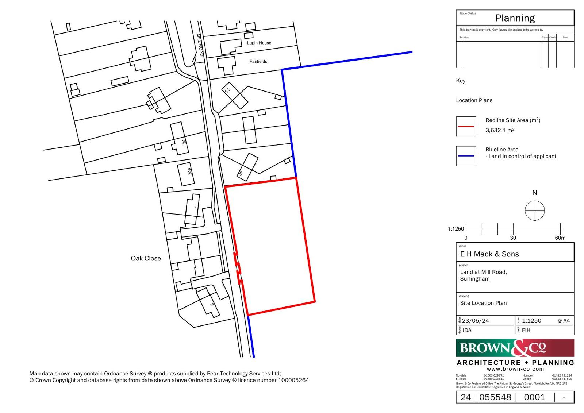Select the Oak Close street label
Image resolution: width=584 pixels, height=413 pixels.
point(146,258)
